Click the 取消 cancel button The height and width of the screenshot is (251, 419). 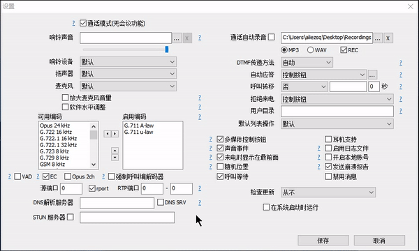click(379, 241)
